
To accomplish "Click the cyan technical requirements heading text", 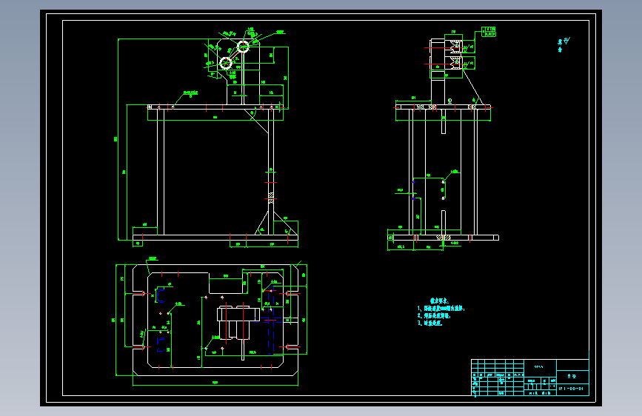I will point(439,301).
